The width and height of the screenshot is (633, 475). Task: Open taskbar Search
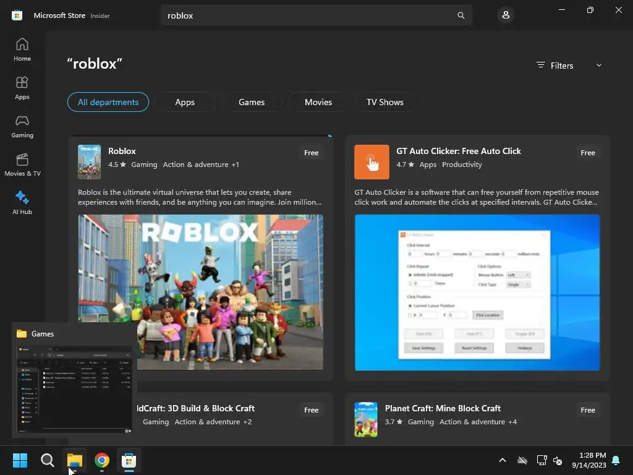click(x=47, y=460)
